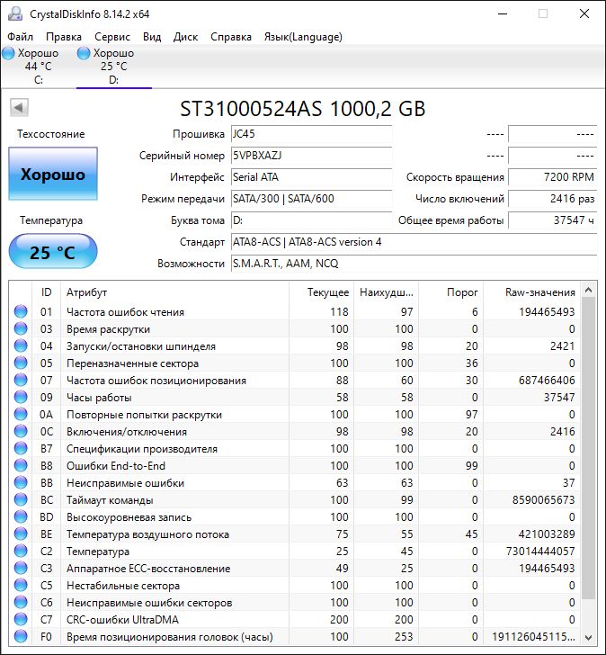Click the 25 °C temperature indicator
The height and width of the screenshot is (655, 606).
click(x=52, y=253)
